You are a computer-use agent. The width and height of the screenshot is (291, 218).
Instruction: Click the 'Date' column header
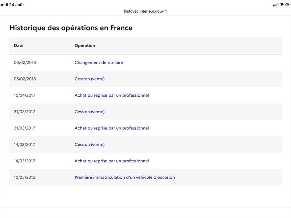pyautogui.click(x=19, y=45)
